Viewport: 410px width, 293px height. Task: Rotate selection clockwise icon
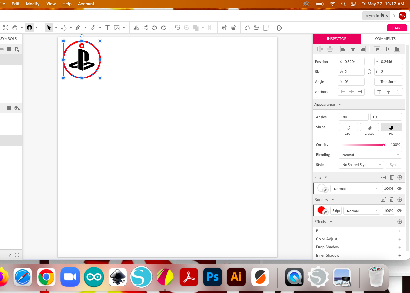click(x=164, y=28)
